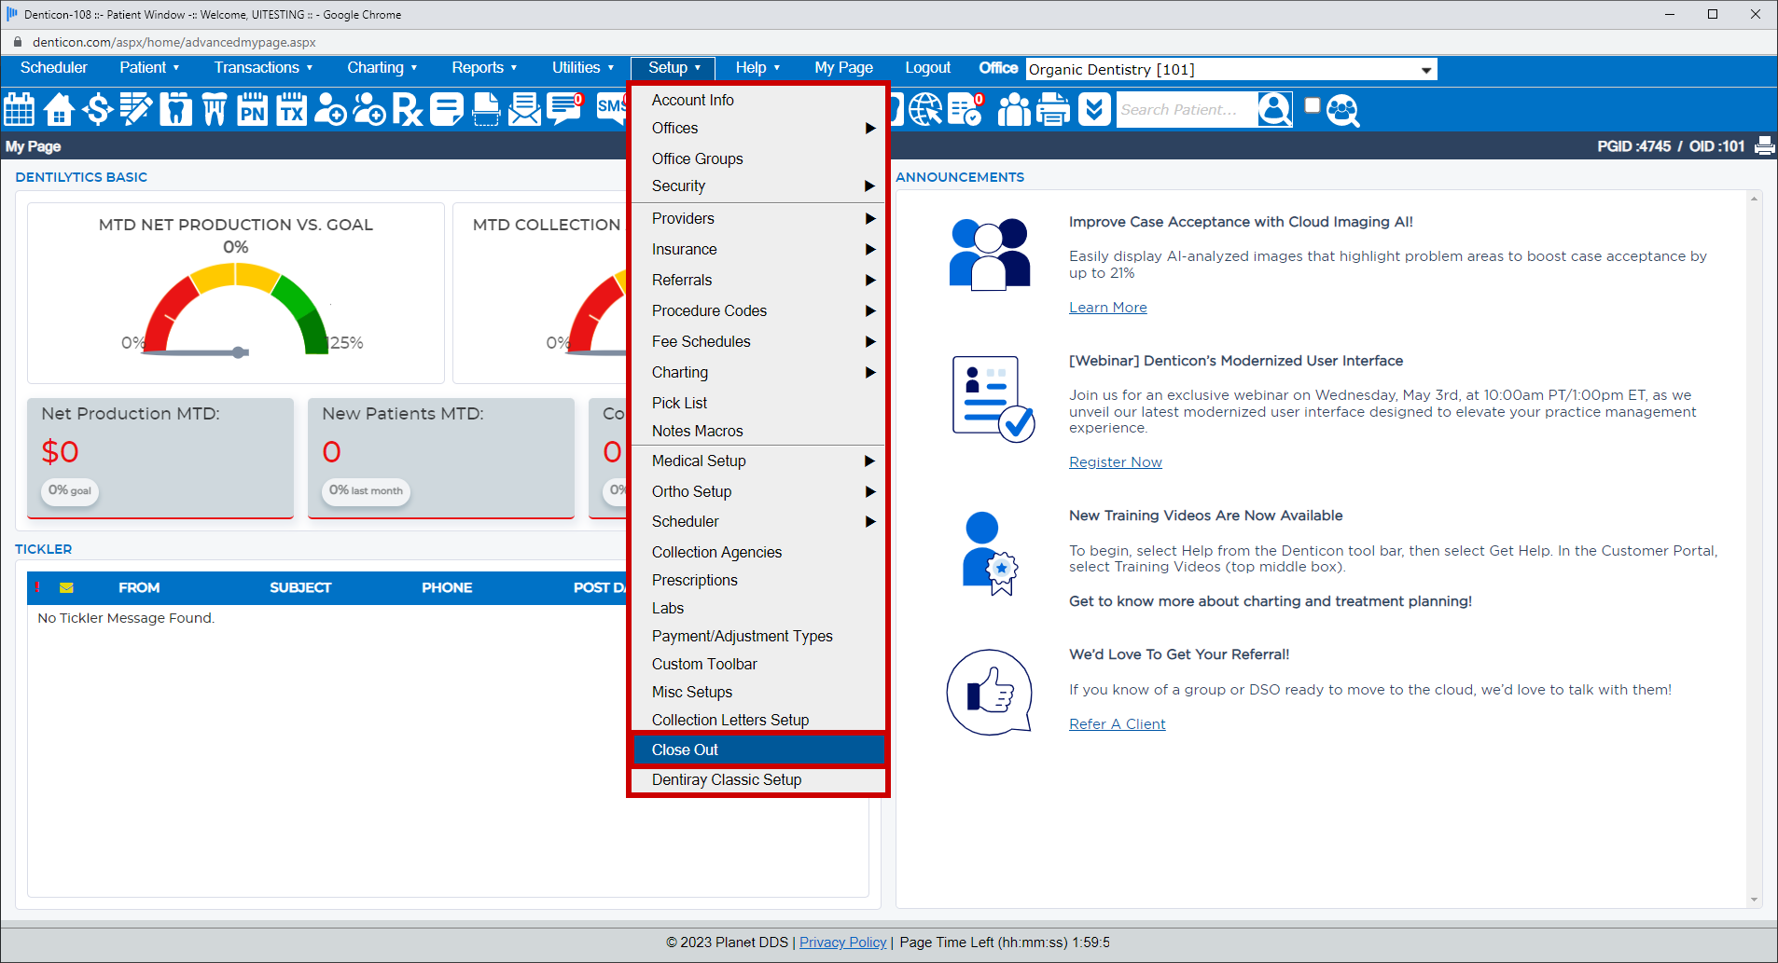This screenshot has height=963, width=1778.
Task: Open the Refer A Client link
Action: click(1117, 723)
